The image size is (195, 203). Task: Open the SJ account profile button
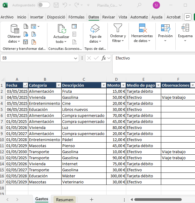[x=156, y=5]
